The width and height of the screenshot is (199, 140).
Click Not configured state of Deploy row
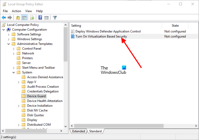175,31
